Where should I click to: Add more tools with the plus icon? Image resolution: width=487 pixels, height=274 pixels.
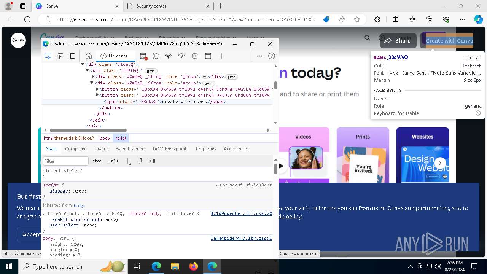[x=221, y=56]
